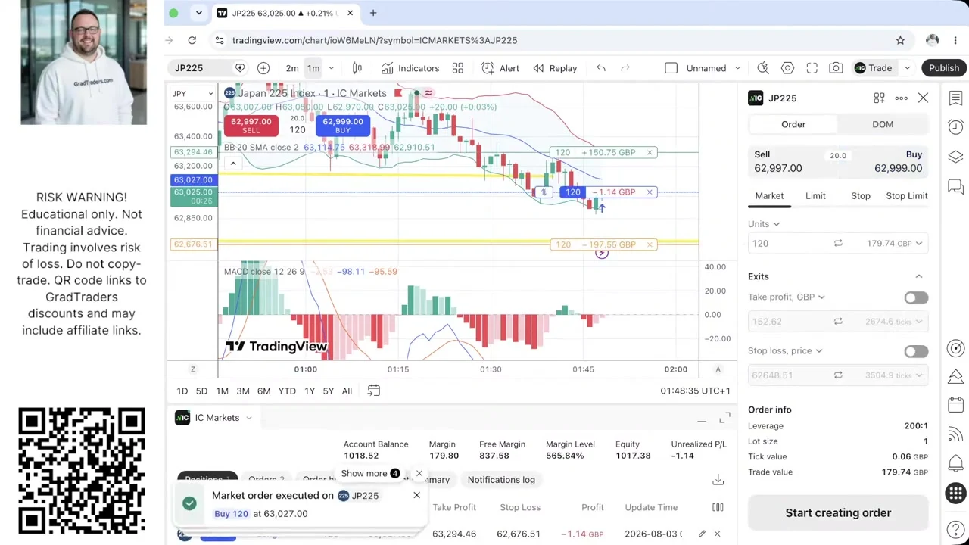The image size is (969, 545).
Task: Open the compare or add symbol plus icon
Action: 263,68
